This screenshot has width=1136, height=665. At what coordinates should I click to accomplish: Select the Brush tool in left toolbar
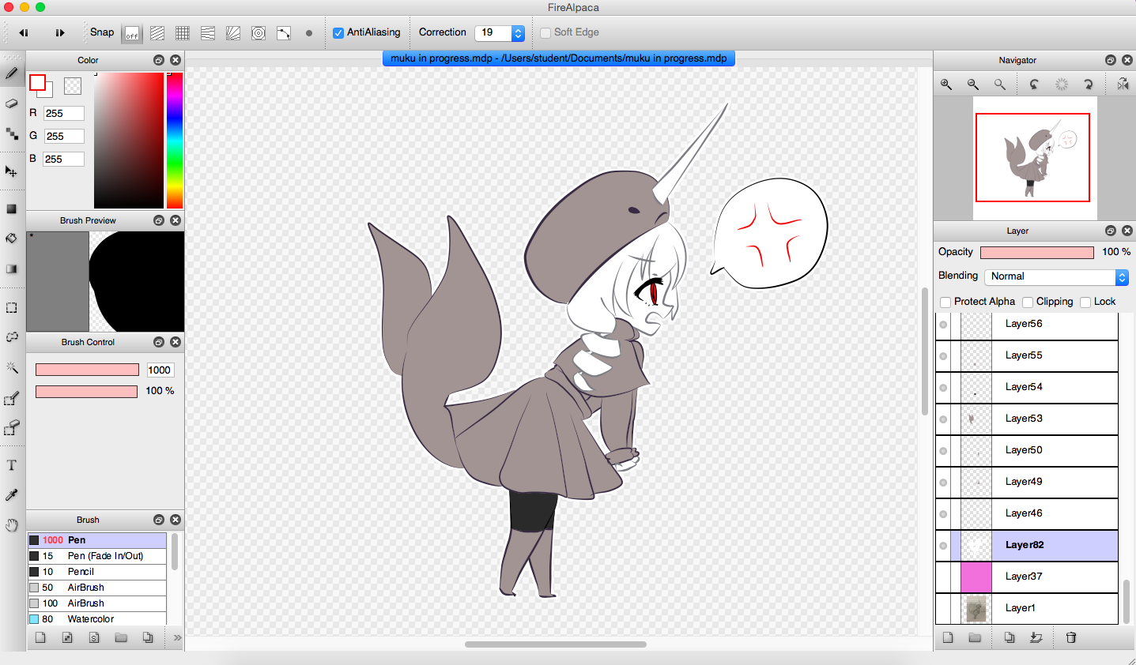[12, 73]
